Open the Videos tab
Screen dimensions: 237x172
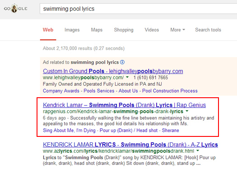coord(152,30)
